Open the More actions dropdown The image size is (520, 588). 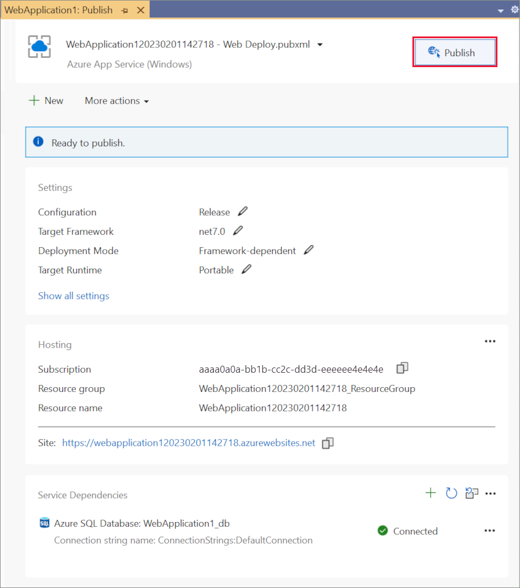coord(117,101)
